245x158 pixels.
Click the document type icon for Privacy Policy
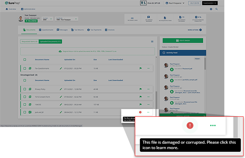[30, 89]
